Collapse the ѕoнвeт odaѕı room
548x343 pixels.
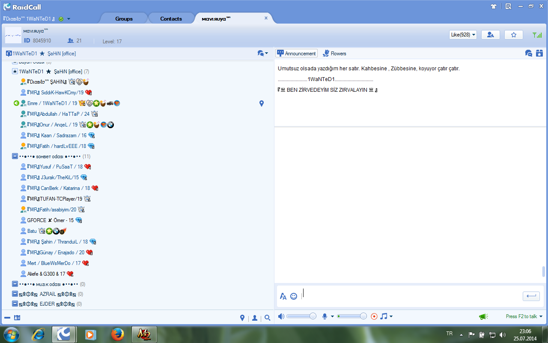[x=15, y=156]
